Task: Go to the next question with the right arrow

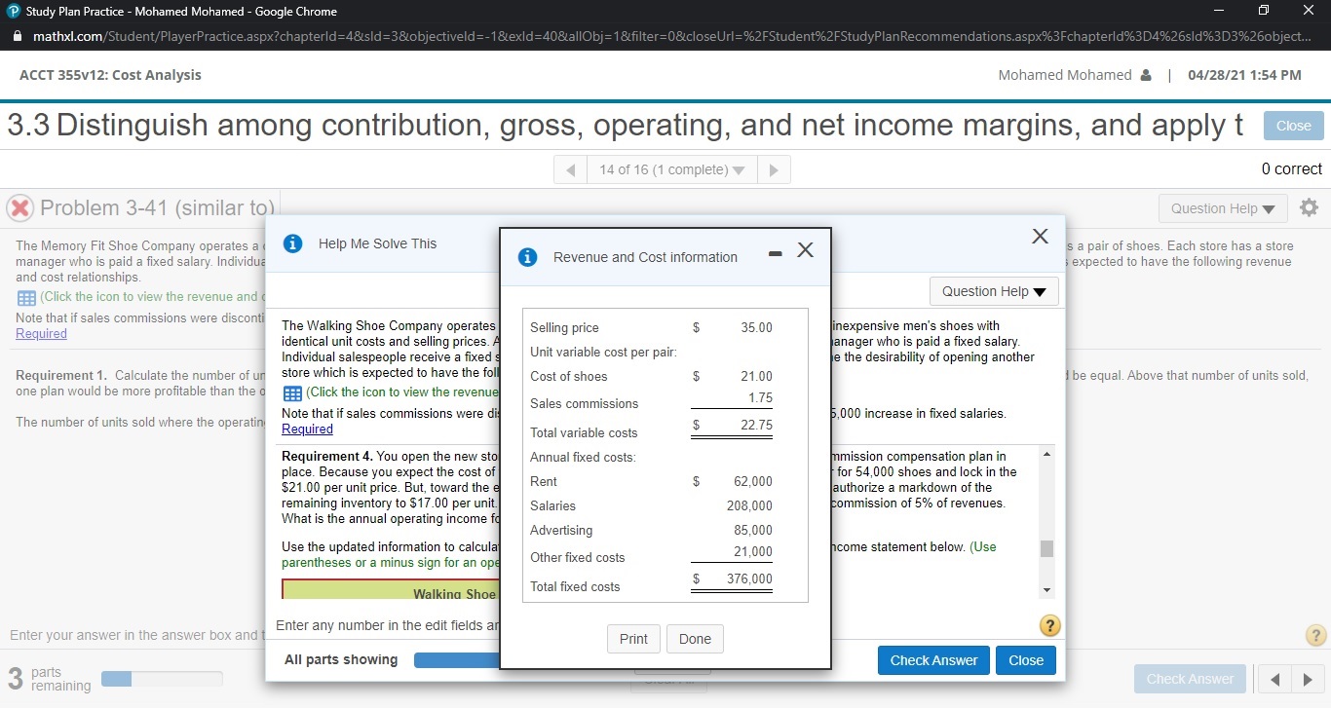Action: (774, 169)
